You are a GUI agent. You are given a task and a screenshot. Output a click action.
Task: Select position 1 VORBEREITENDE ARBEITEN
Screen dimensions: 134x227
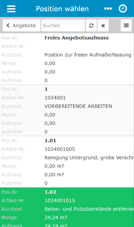point(67,110)
